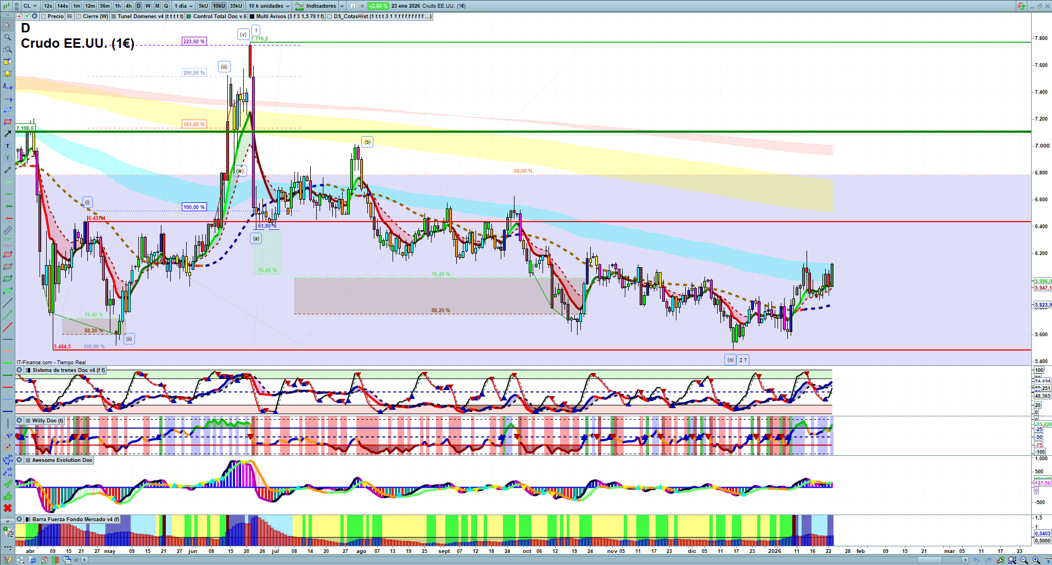This screenshot has width=1052, height=565.
Task: Toggle Tunel Domenec v4 indicator visibility
Action: tap(114, 16)
